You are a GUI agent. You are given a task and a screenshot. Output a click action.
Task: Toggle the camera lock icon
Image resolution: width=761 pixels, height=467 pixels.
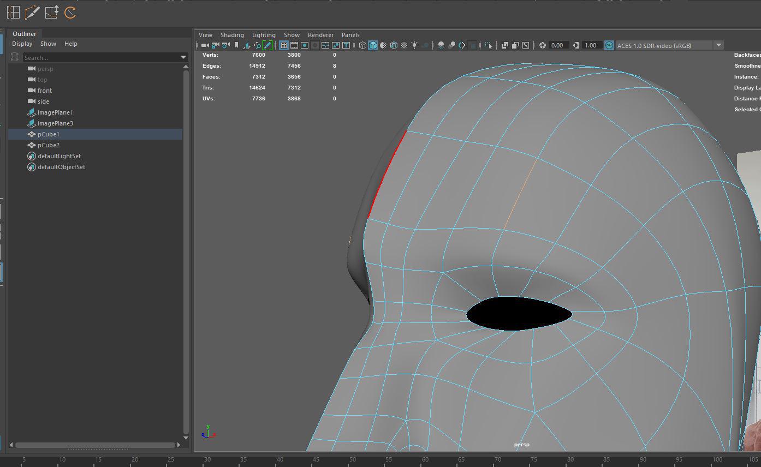coord(214,45)
